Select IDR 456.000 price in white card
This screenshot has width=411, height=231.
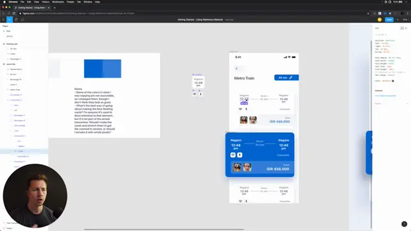click(280, 122)
